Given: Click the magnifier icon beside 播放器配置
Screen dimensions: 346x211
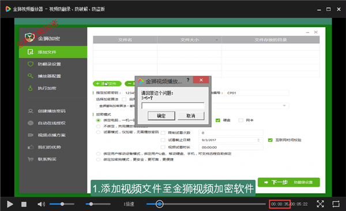Looking at the screenshot, I should (30, 76).
